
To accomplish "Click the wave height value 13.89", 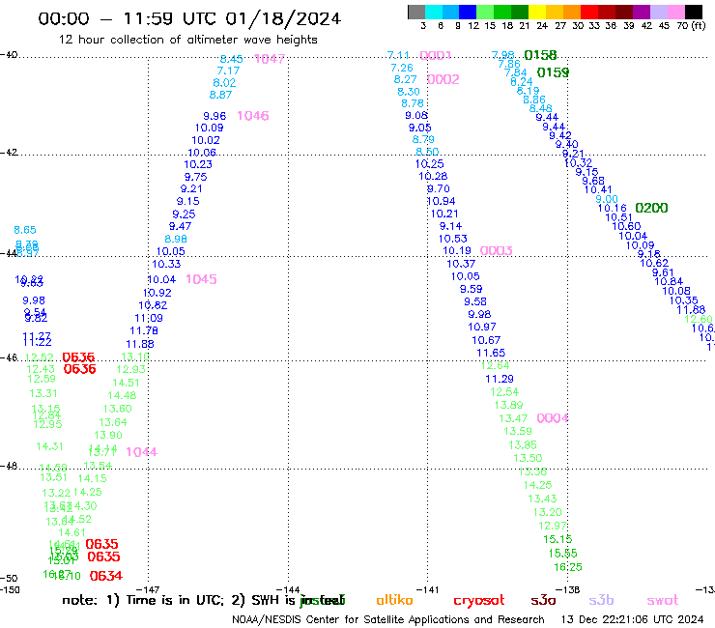I will pyautogui.click(x=509, y=405).
